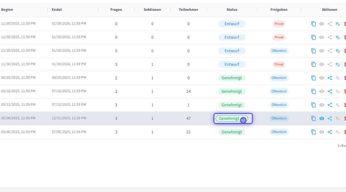Click Privat badge of draft with 3 questions
Screen dimensions: 346x192
[279, 64]
